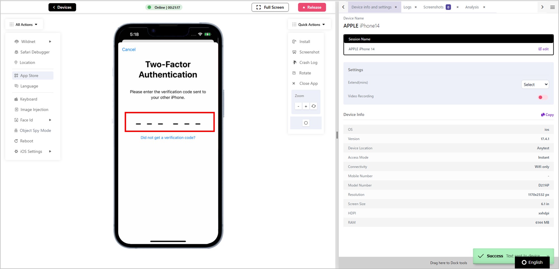The height and width of the screenshot is (269, 559).
Task: Click the verification code input field
Action: pyautogui.click(x=170, y=122)
